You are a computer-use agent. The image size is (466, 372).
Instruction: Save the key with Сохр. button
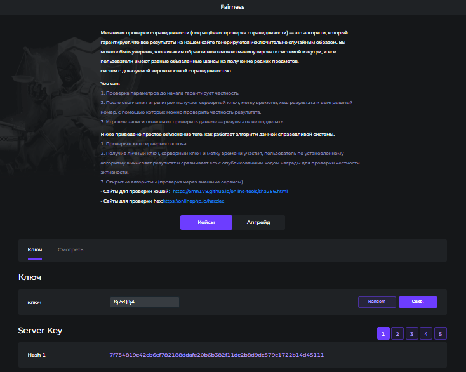coord(418,302)
